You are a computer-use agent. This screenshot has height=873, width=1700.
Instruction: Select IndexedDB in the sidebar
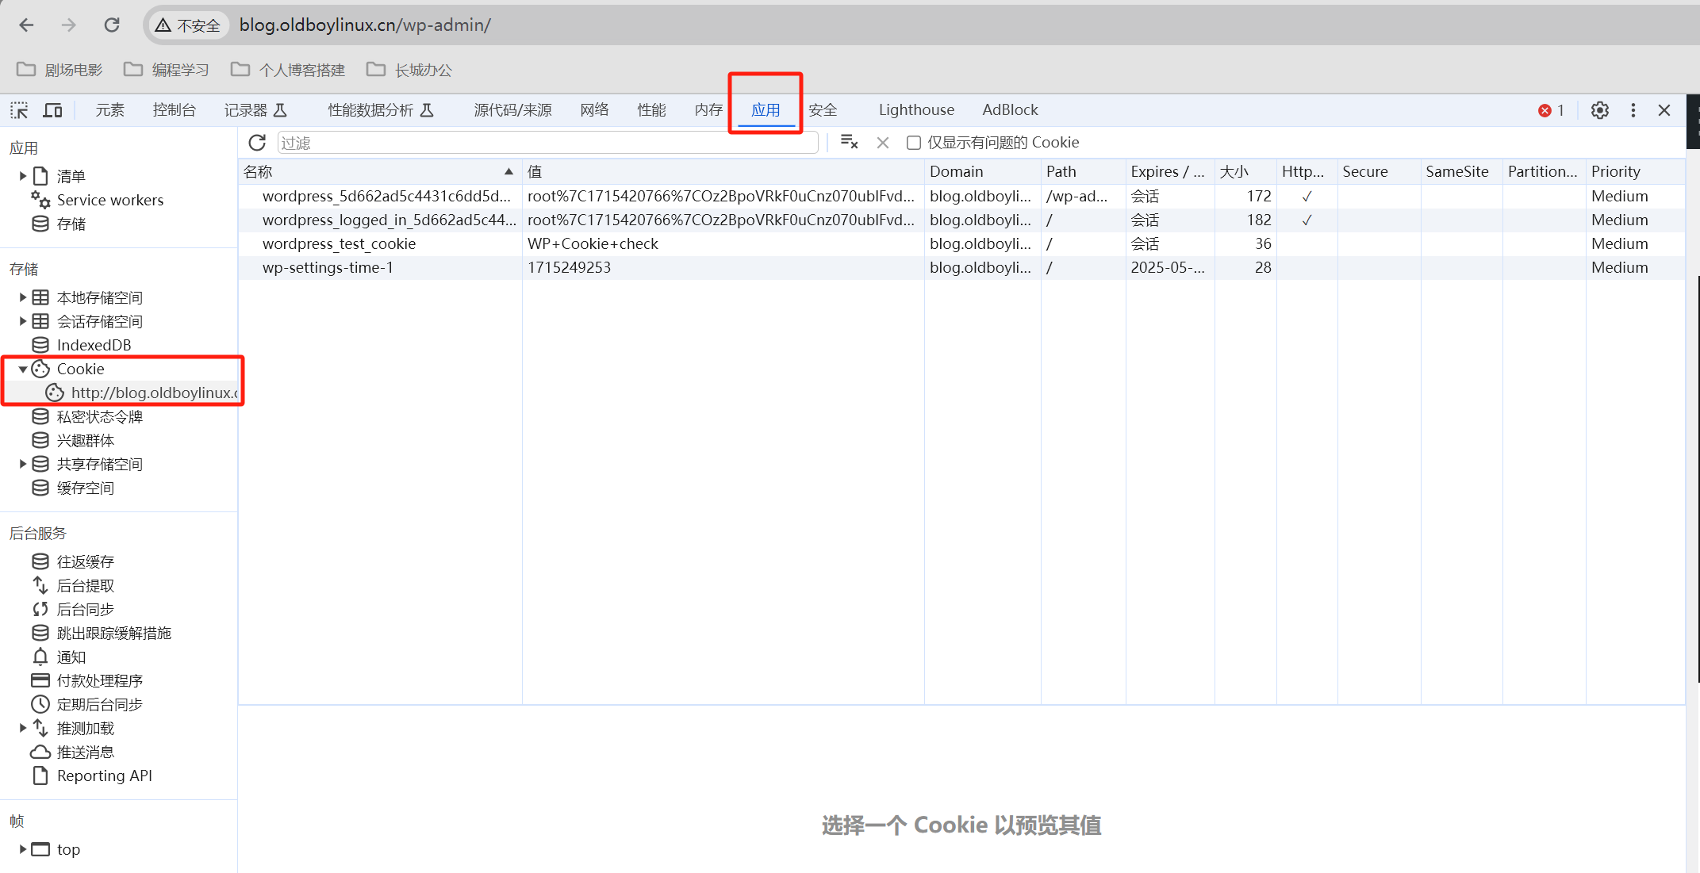[94, 345]
